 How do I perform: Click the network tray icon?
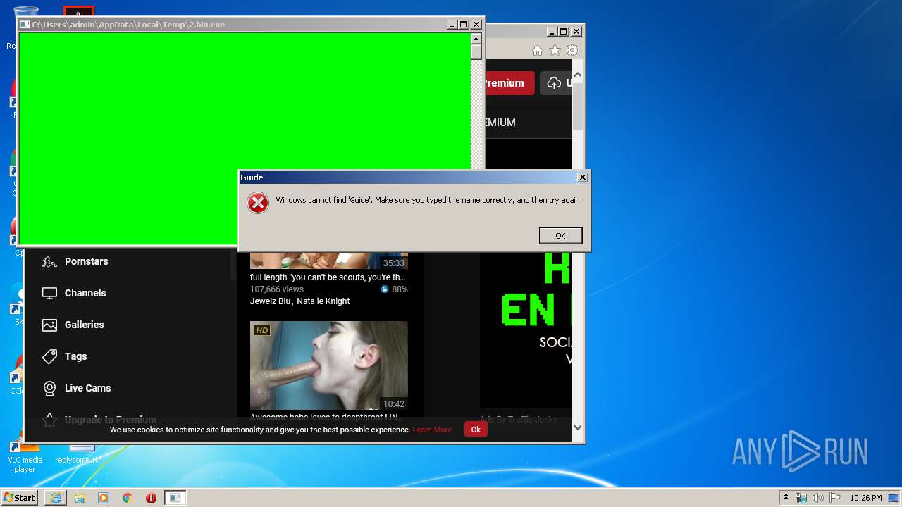coord(801,498)
